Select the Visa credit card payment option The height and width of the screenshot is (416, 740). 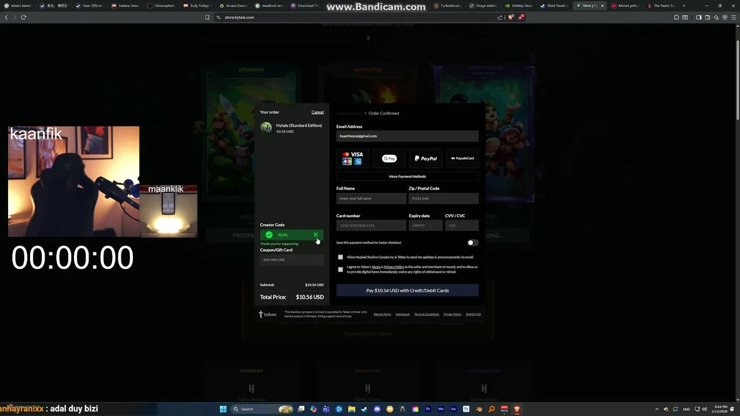click(353, 158)
